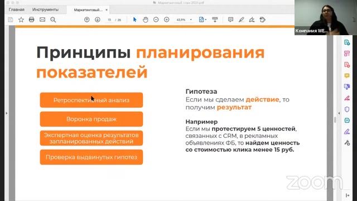
Task: Click the Проверка выдвинутых гипотез orange box
Action: point(91,157)
